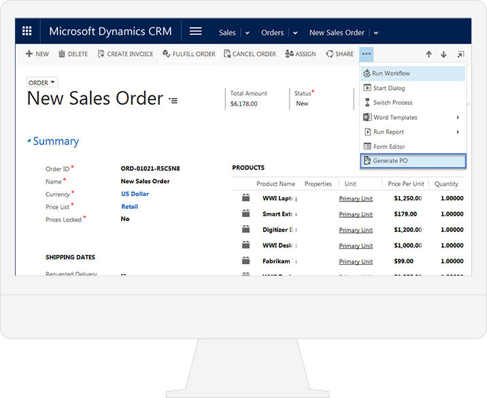Open the Sales dropdown chevron
The height and width of the screenshot is (398, 487).
(247, 33)
